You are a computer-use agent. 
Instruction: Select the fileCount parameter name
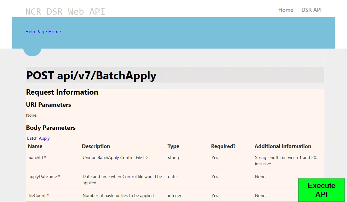(x=37, y=195)
